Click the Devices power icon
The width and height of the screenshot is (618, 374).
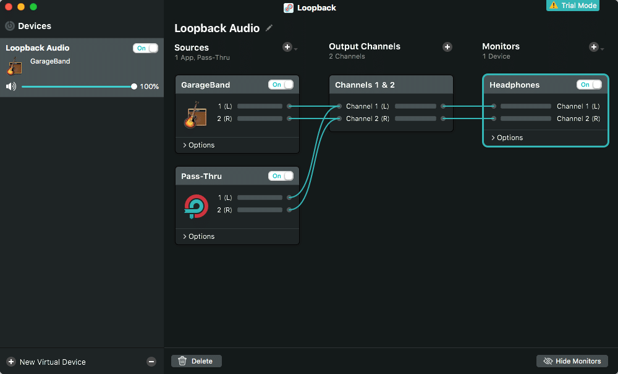pos(10,26)
